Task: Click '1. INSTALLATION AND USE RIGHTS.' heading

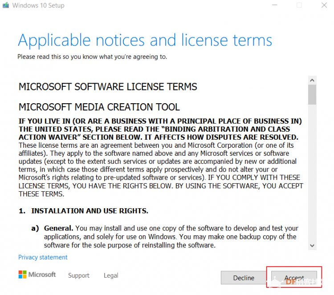Action: 84,211
